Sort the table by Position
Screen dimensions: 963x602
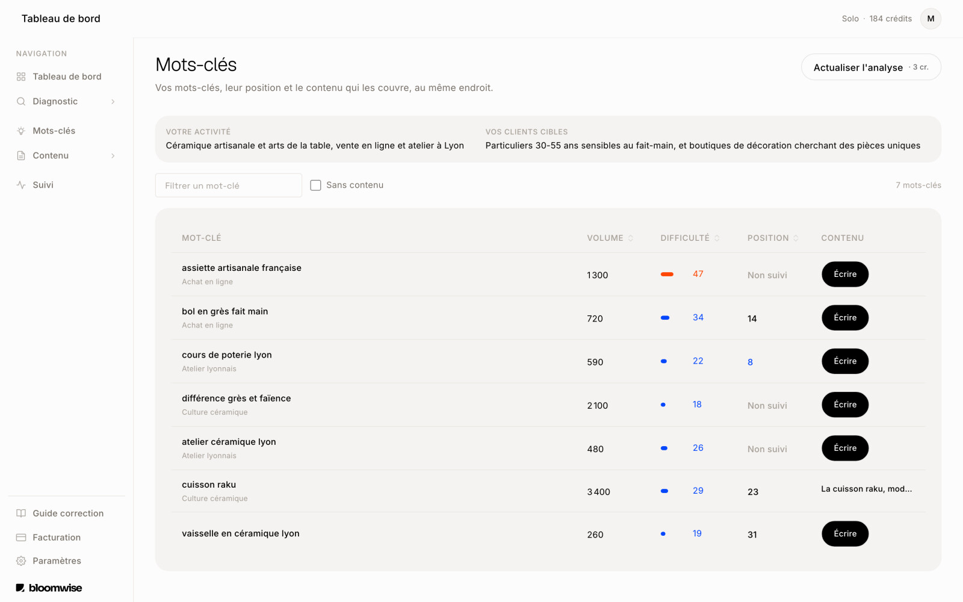click(x=773, y=238)
